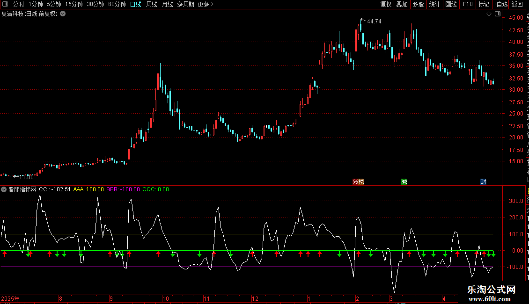Expand dropdown next to 复洁科技 title

pyautogui.click(x=63, y=14)
